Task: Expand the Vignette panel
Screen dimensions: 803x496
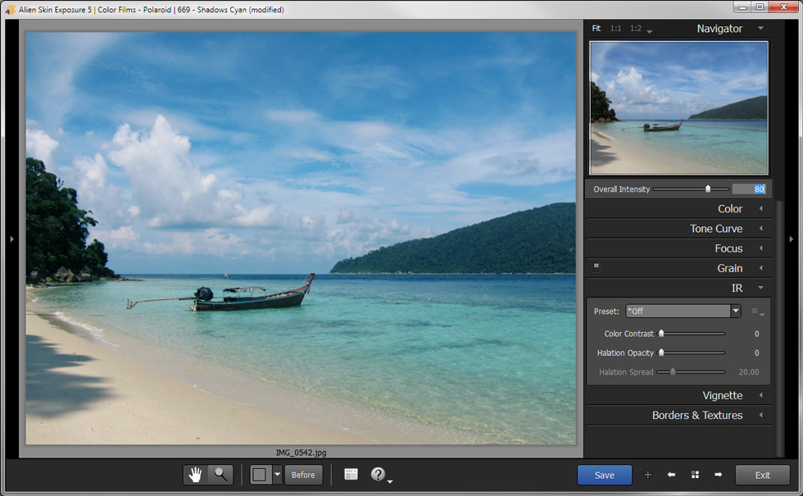Action: point(722,395)
